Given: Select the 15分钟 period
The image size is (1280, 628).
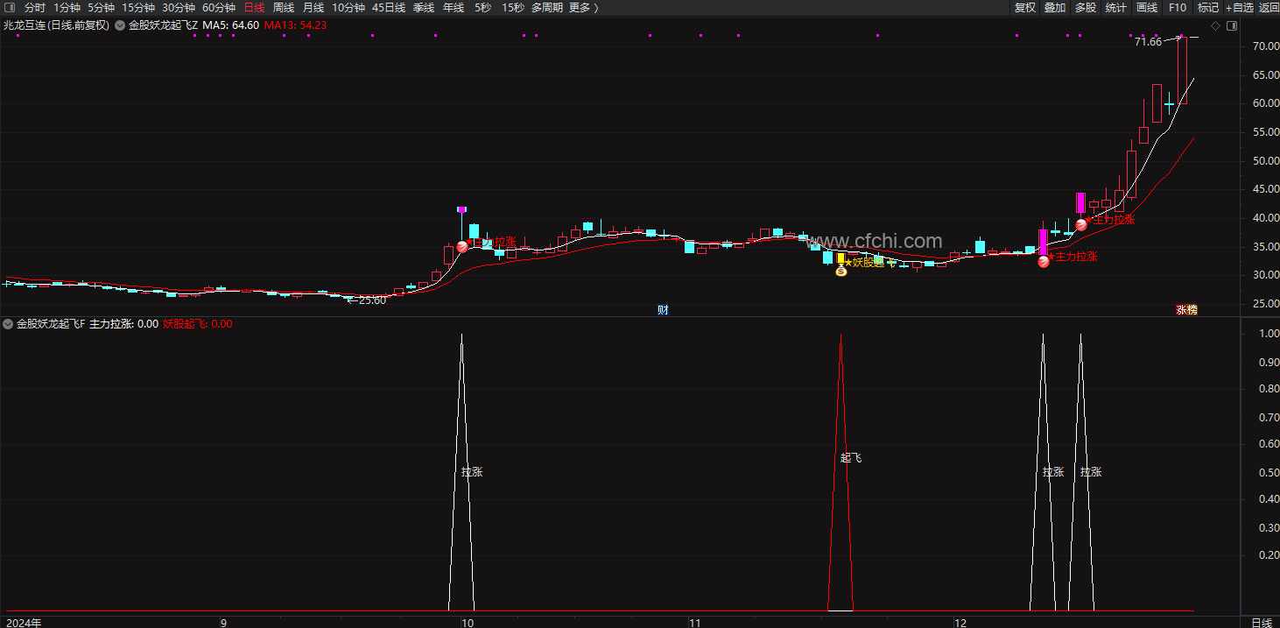Looking at the screenshot, I should pos(137,8).
